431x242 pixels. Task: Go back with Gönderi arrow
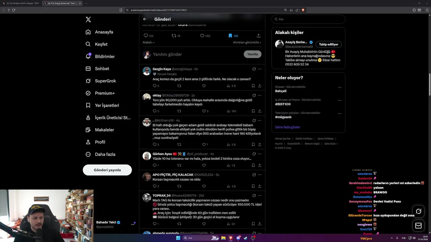click(x=145, y=19)
